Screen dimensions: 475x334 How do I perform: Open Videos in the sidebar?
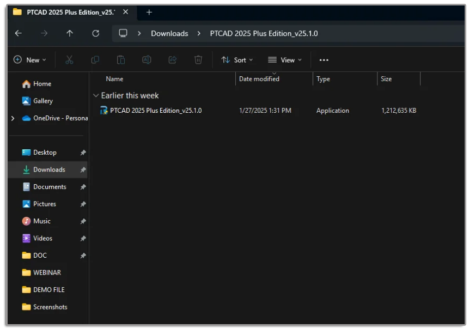pyautogui.click(x=37, y=239)
